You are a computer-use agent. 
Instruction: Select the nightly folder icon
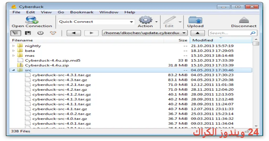point(20,46)
